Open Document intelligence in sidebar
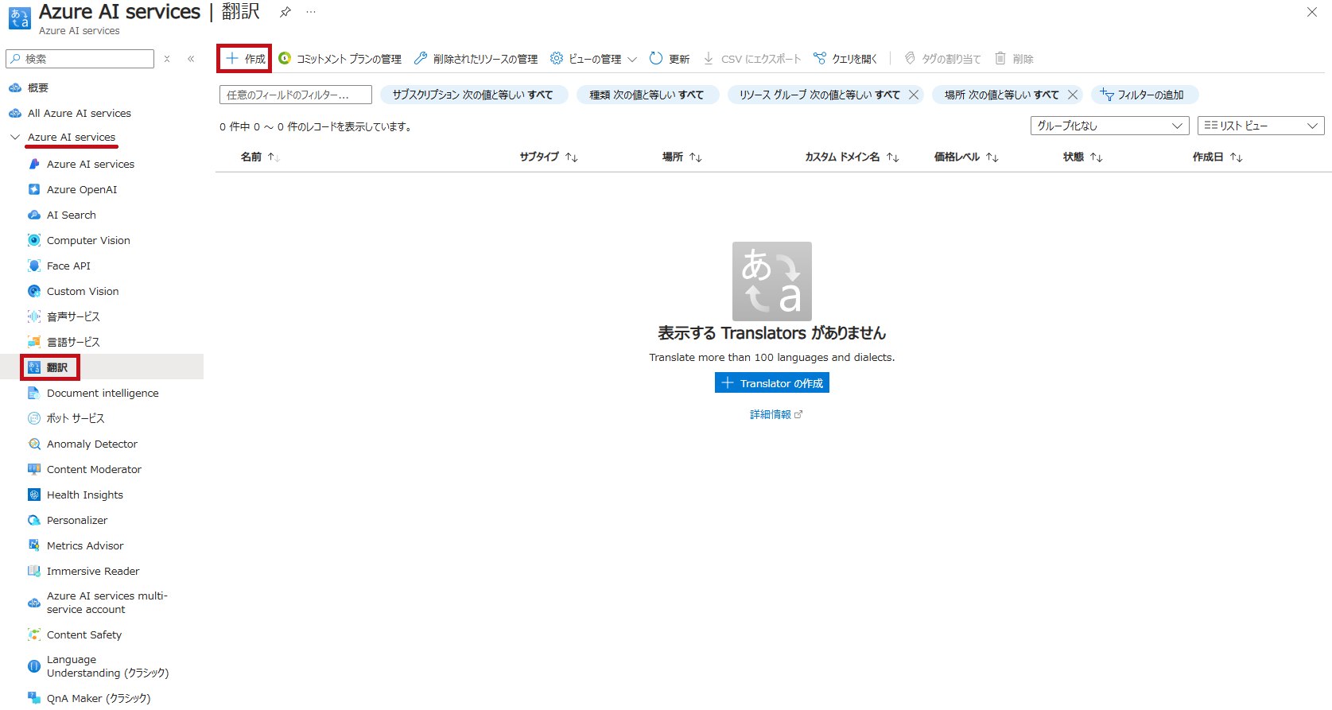1332x710 pixels. (x=103, y=393)
